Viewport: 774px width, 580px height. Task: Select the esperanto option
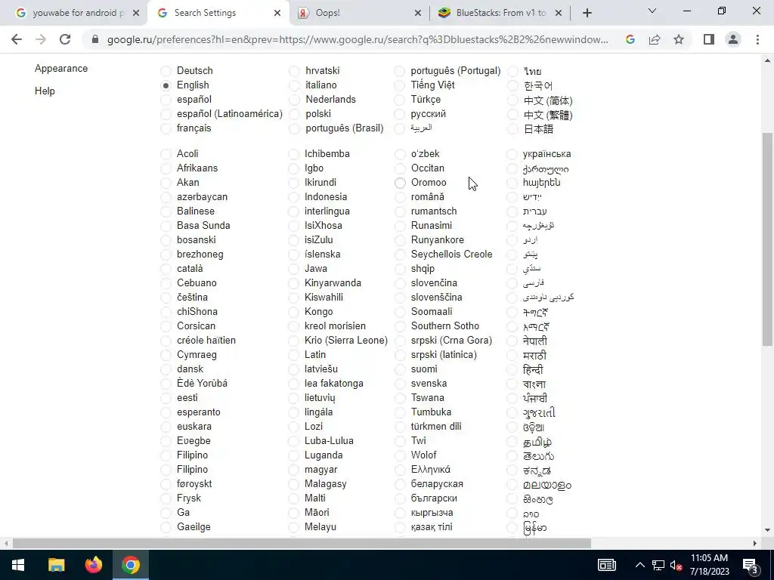[166, 413]
